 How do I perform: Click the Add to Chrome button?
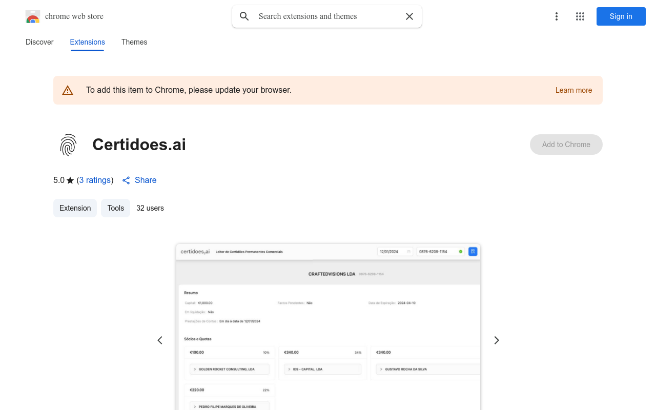click(x=566, y=145)
